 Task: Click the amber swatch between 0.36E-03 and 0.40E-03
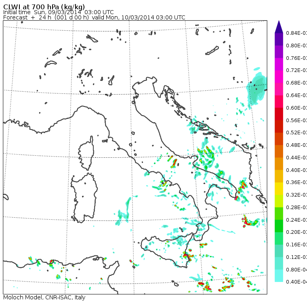point(279,176)
